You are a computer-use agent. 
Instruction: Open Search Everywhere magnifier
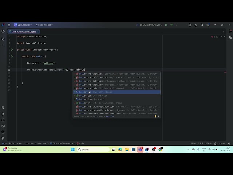[x=202, y=25]
